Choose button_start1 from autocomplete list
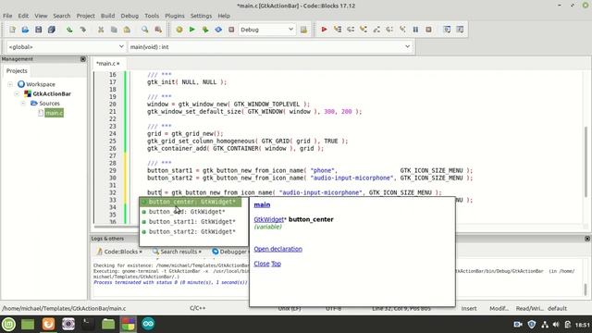592x333 pixels. click(191, 222)
